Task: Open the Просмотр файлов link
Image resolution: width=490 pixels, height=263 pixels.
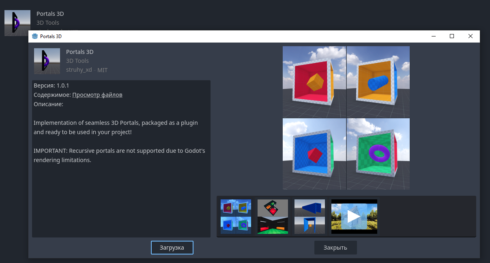Action: [97, 95]
